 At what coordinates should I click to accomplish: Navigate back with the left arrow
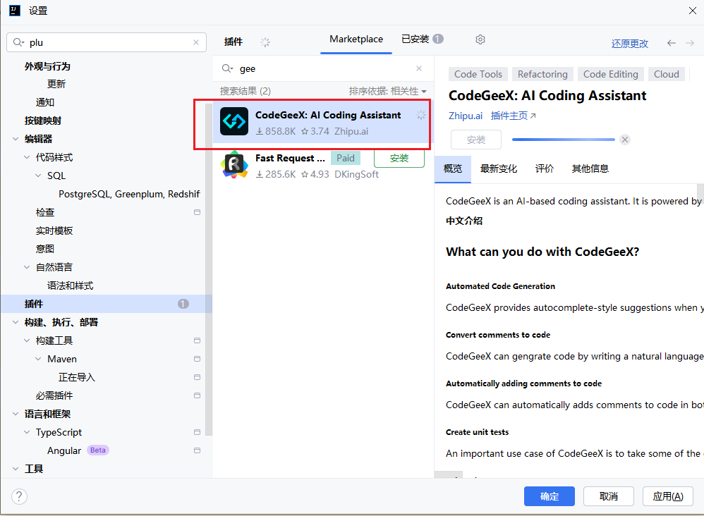pos(672,43)
